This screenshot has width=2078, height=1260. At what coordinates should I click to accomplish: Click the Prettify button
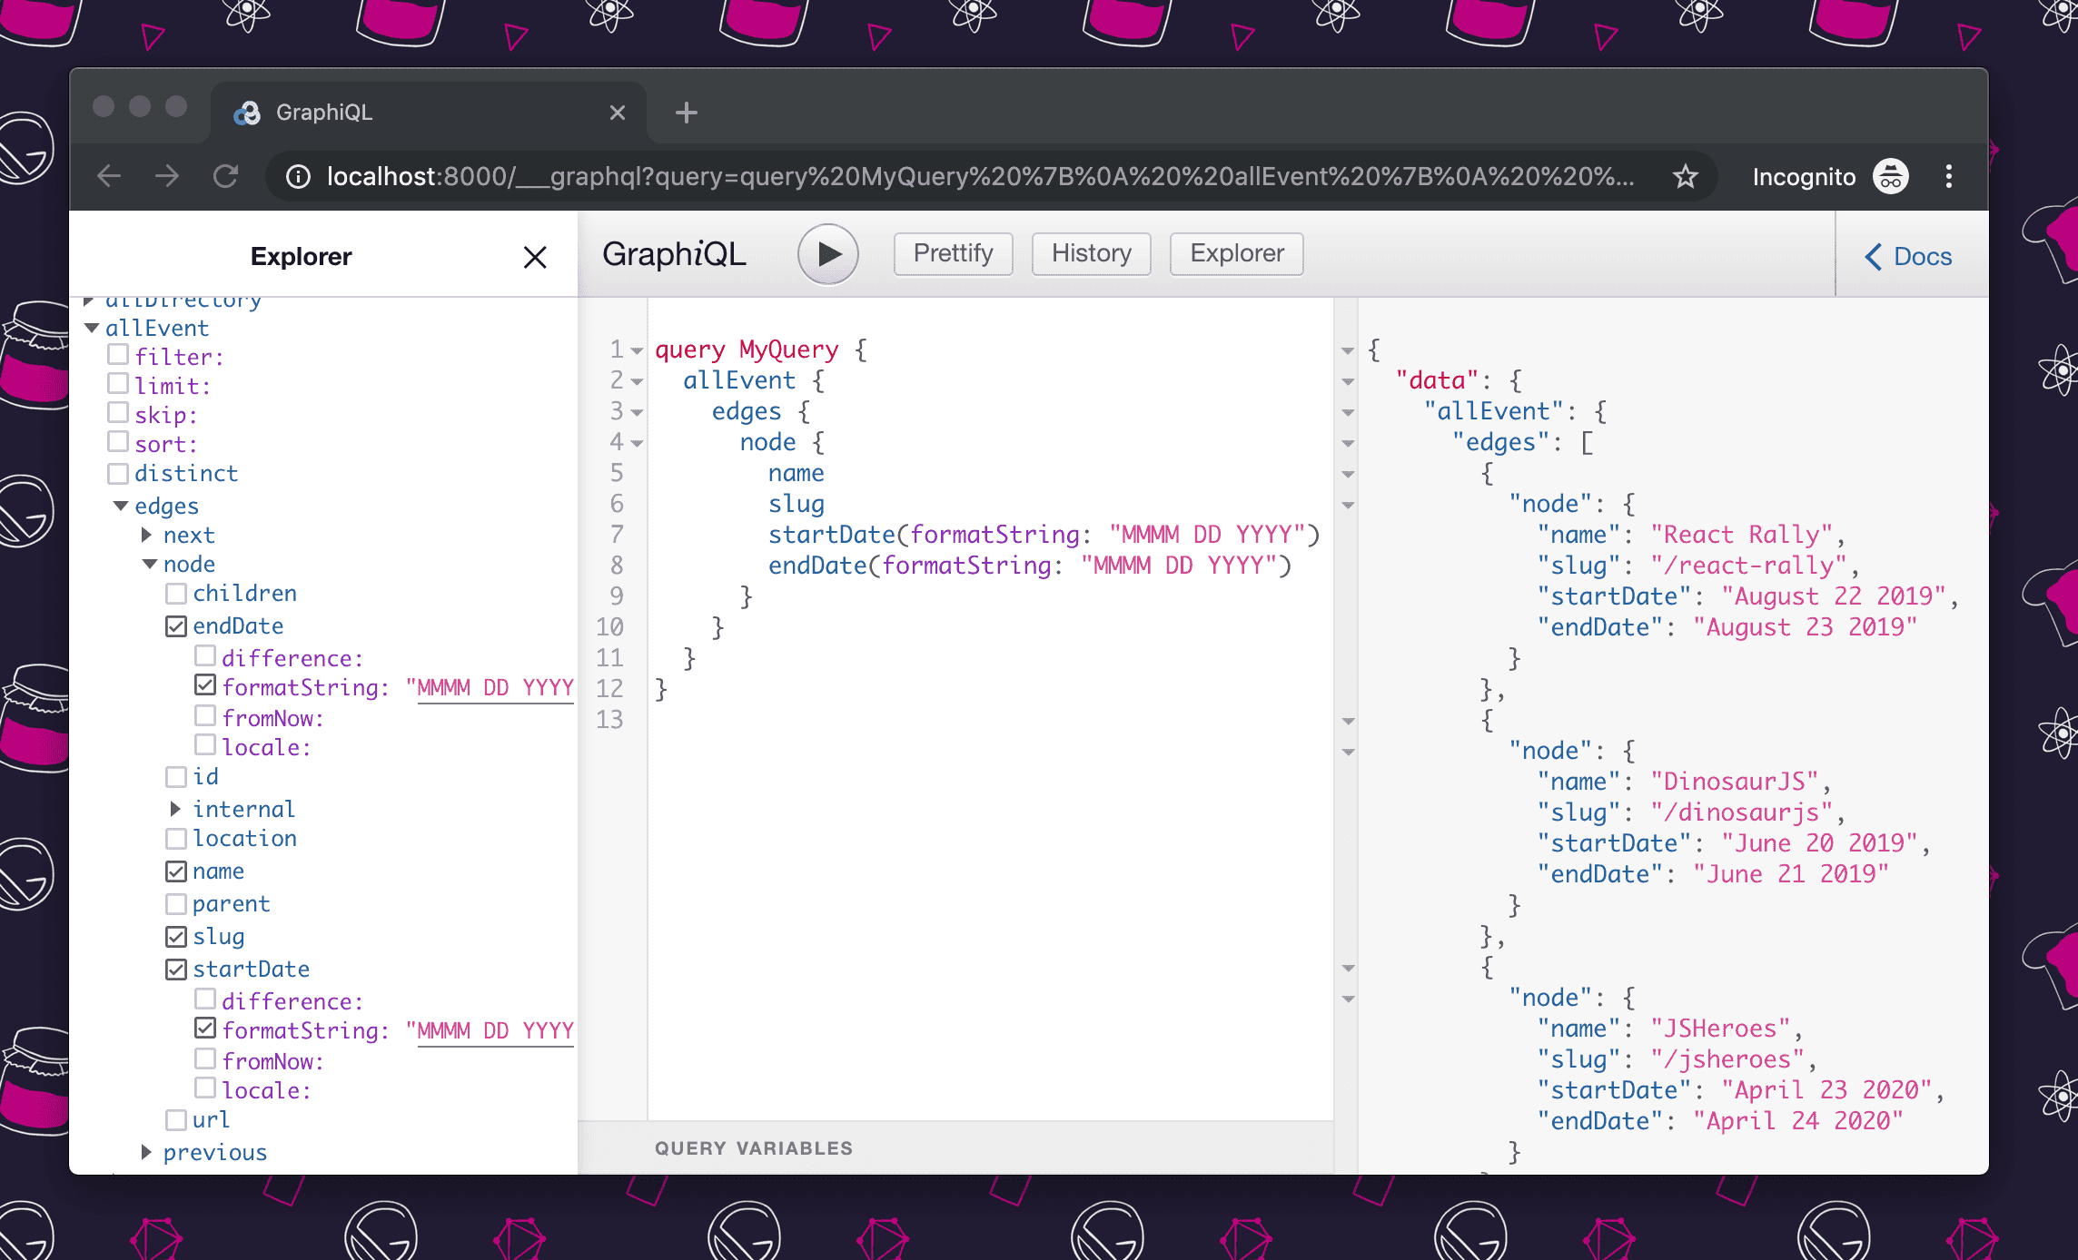(x=953, y=253)
